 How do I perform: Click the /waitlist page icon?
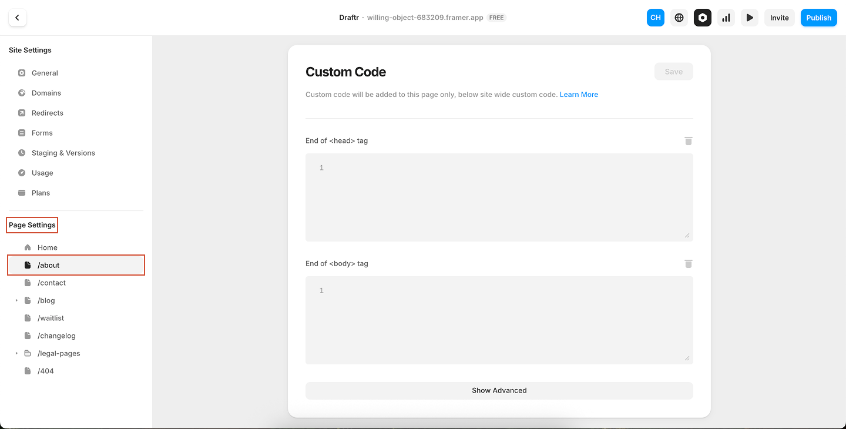(28, 318)
